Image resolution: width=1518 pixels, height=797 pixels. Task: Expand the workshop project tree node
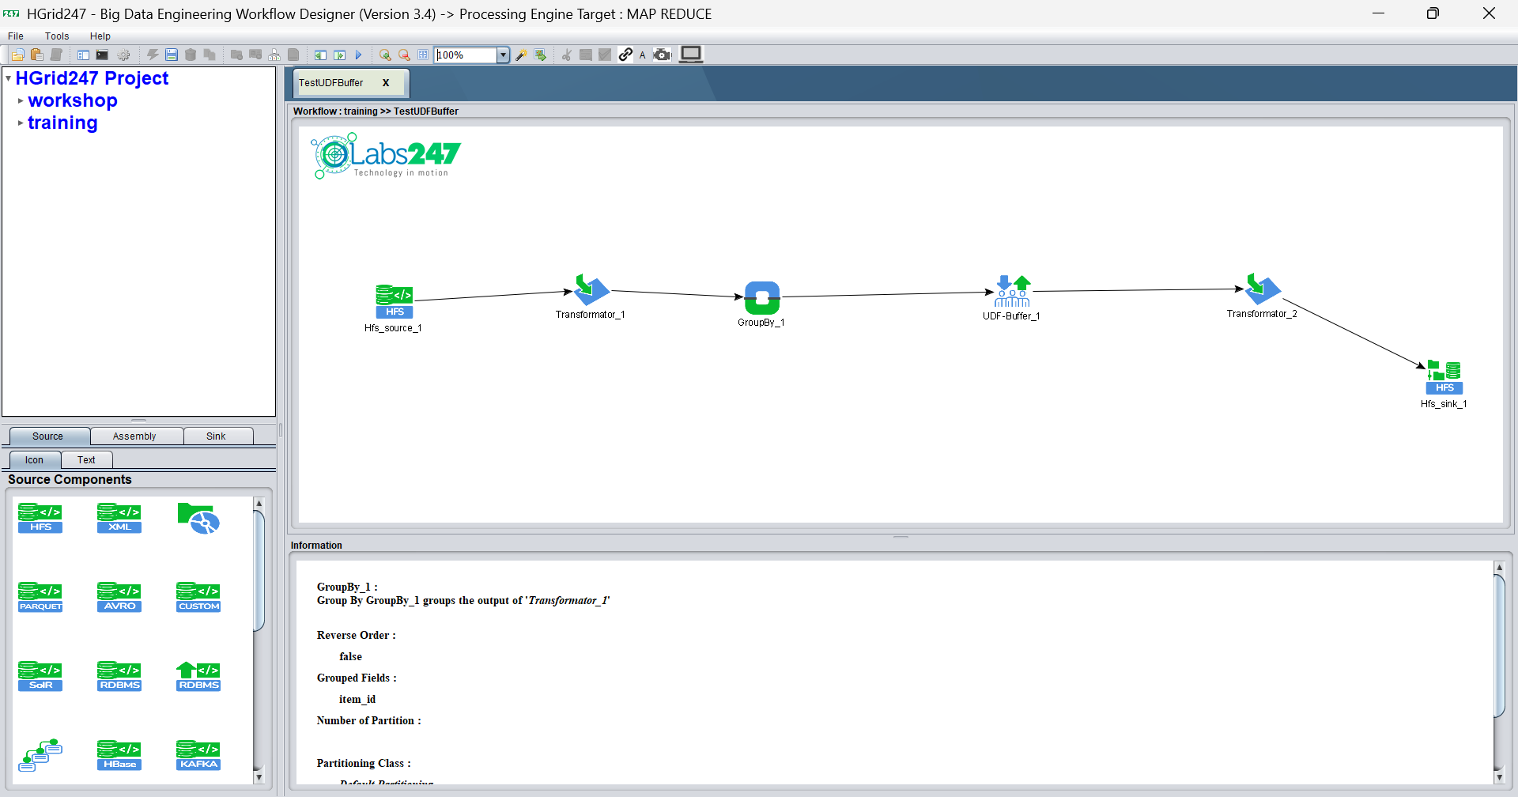pyautogui.click(x=21, y=100)
